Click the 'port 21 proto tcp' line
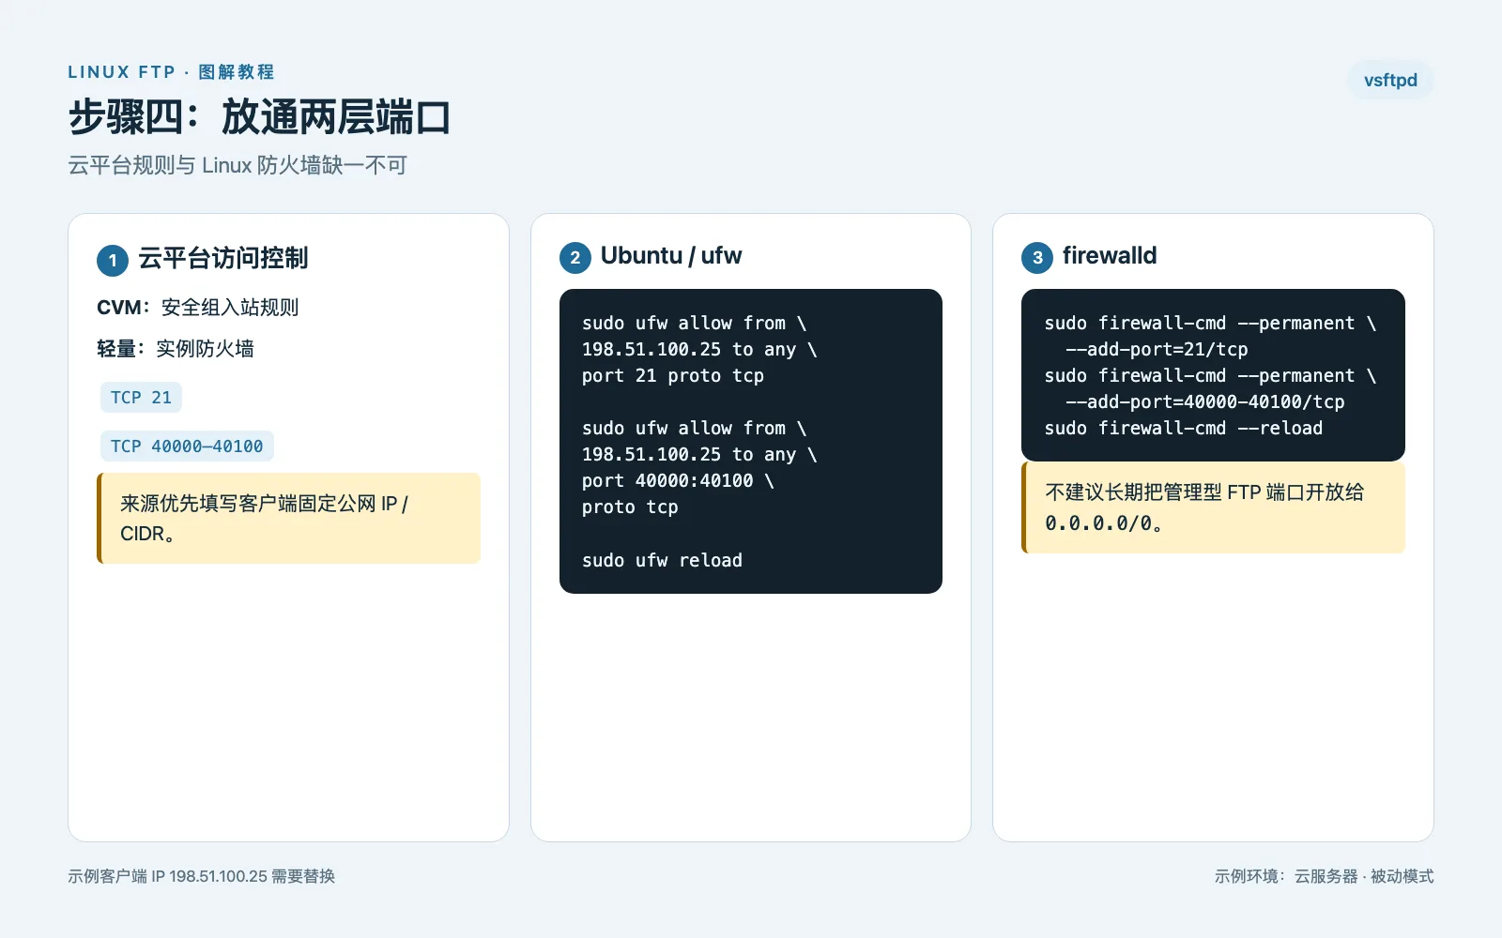 point(673,375)
